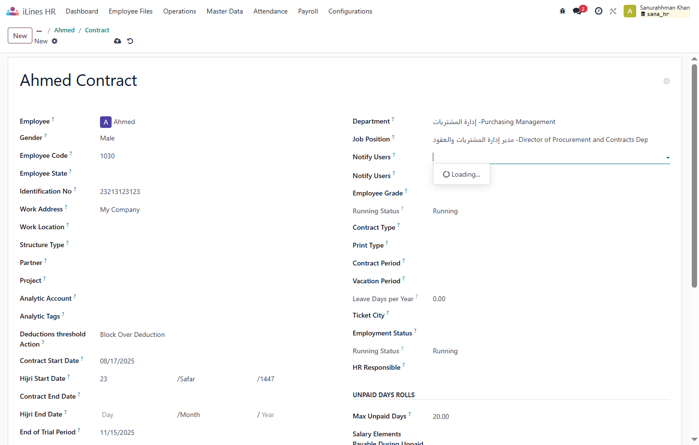This screenshot has height=445, width=699.
Task: Click the Ahmed employee name link
Action: [x=124, y=122]
